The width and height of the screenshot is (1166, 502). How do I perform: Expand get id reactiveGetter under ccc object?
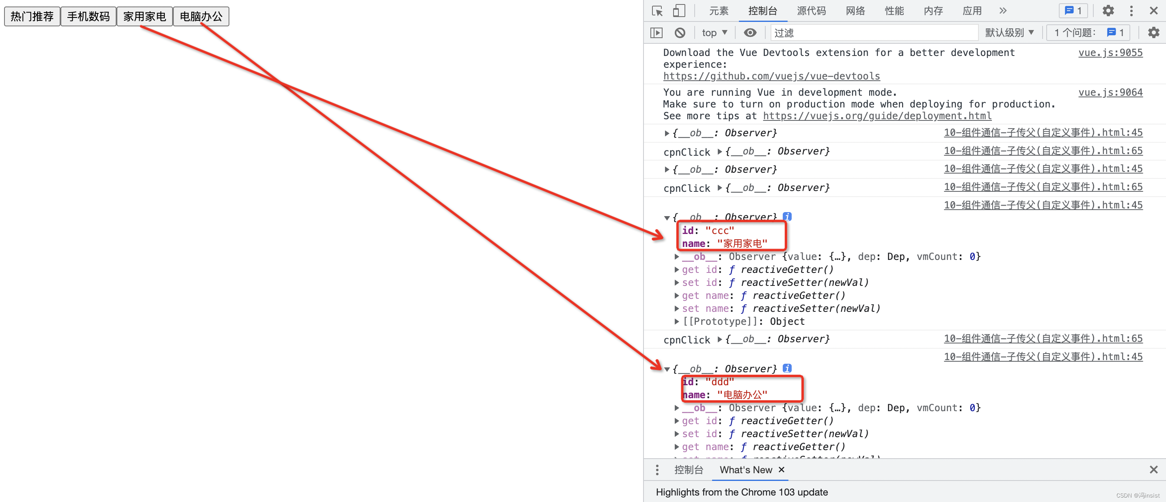coord(677,270)
